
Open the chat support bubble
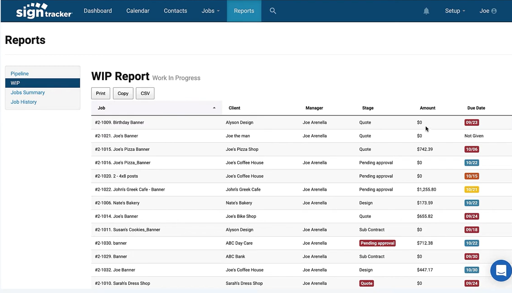point(501,270)
